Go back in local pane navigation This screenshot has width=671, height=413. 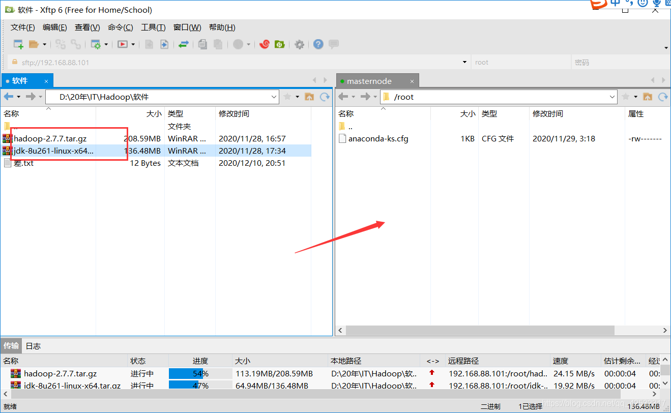click(9, 97)
